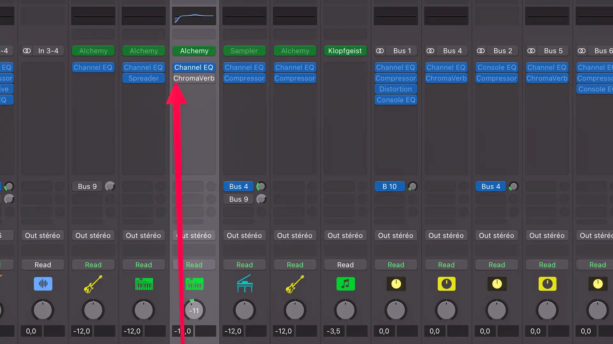
Task: Open the Bus 1 input selector
Action: [x=402, y=51]
